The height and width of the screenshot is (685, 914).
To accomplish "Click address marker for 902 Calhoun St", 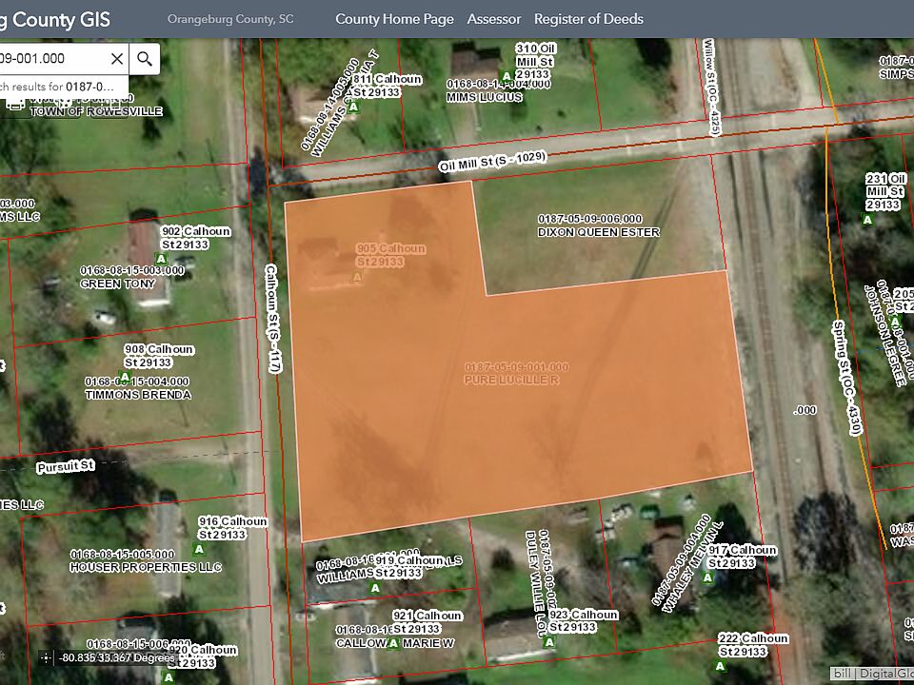I will click(x=162, y=259).
